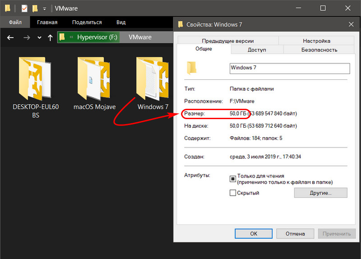Click the 'Содержит:' label

(197, 138)
